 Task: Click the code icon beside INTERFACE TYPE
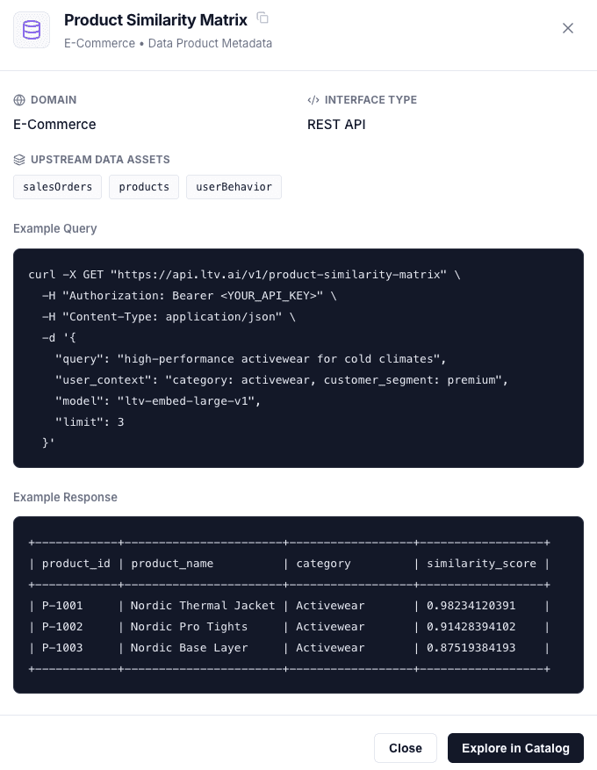[313, 99]
